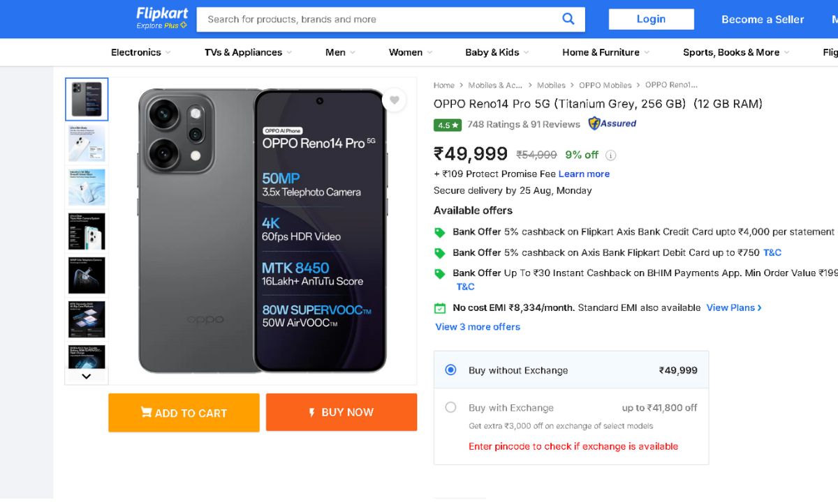The width and height of the screenshot is (838, 502).
Task: Select Buy without Exchange option
Action: click(x=451, y=370)
